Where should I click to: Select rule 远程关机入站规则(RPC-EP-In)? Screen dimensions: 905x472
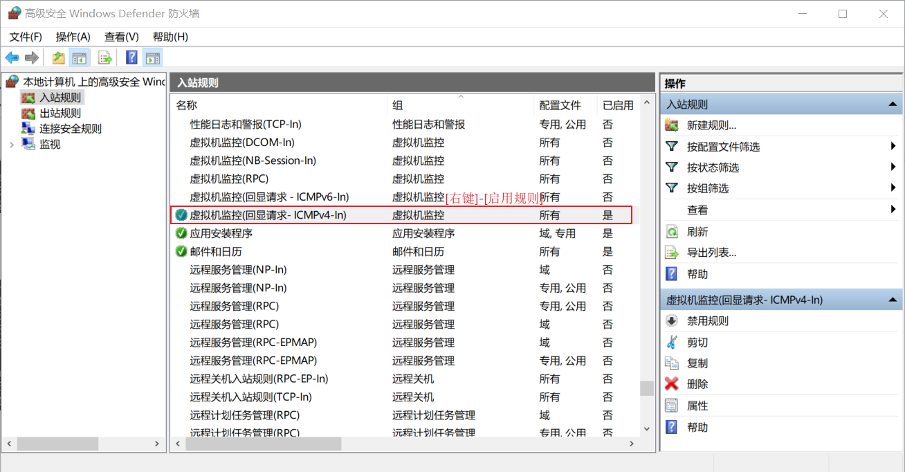(x=405, y=379)
